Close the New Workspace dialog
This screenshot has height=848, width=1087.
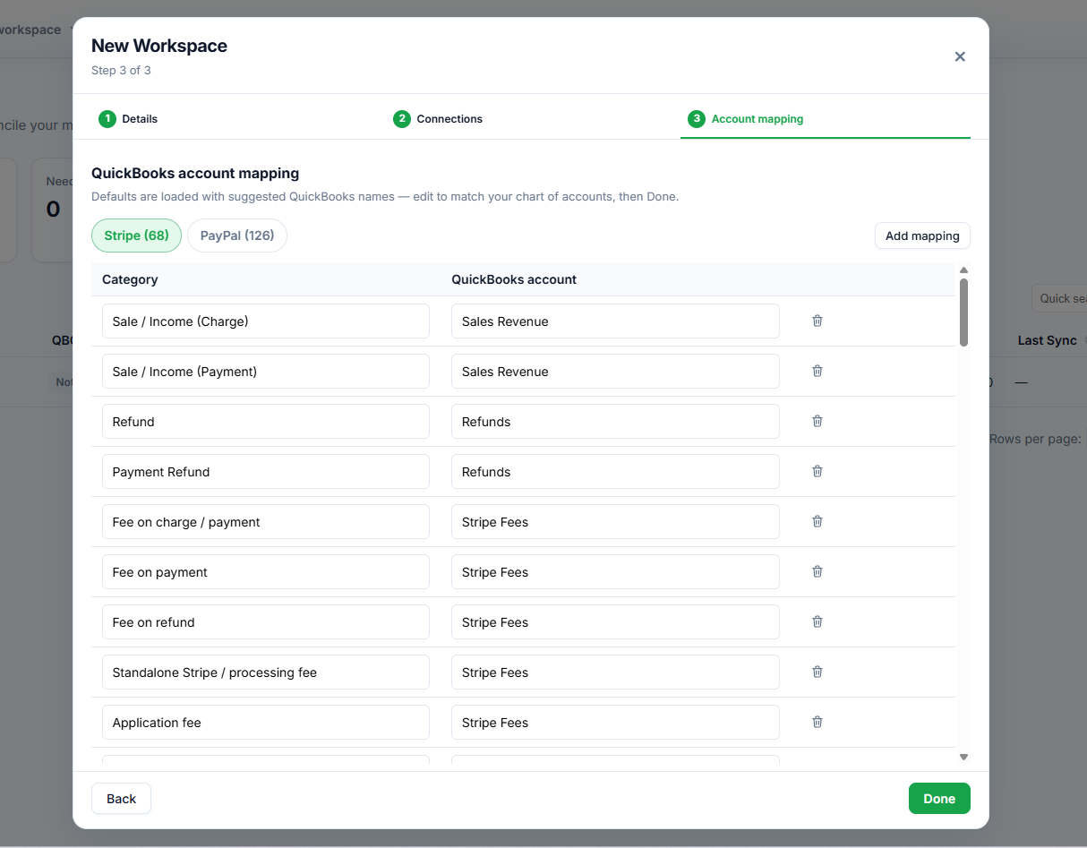(960, 56)
